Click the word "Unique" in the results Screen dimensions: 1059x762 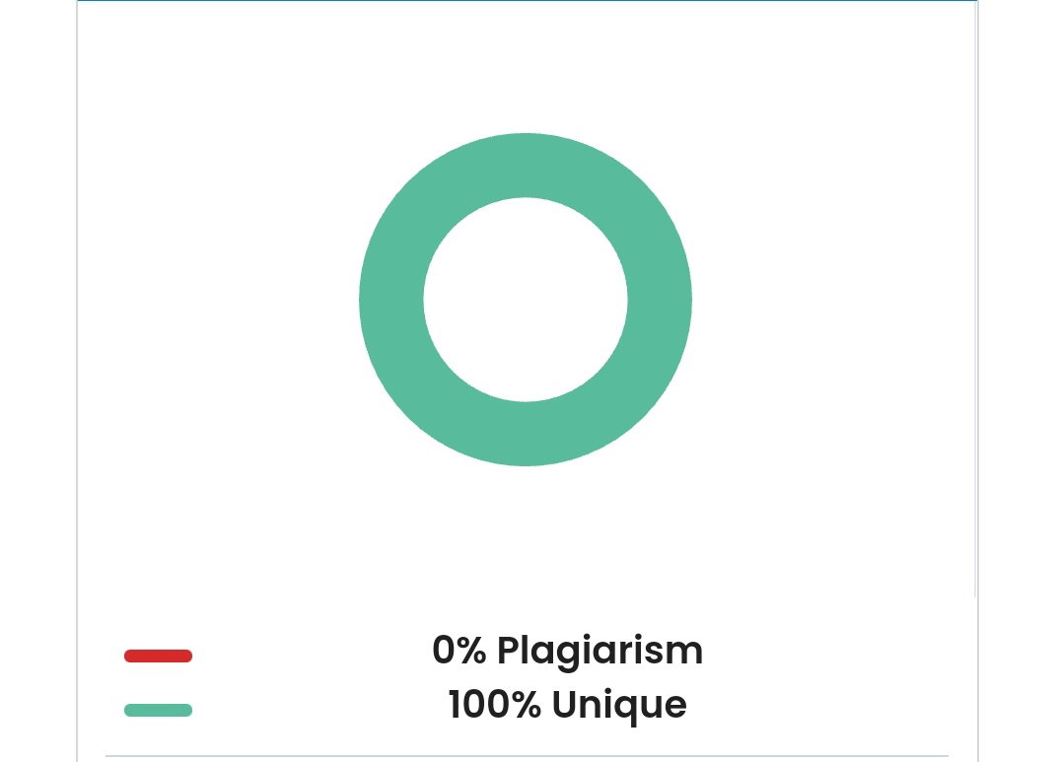point(619,705)
